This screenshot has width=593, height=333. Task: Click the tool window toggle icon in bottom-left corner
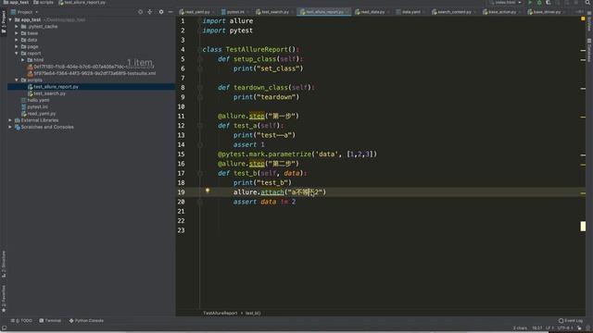pyautogui.click(x=4, y=328)
